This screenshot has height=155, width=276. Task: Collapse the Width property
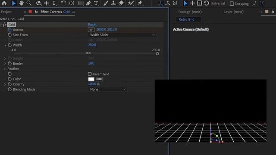6,45
